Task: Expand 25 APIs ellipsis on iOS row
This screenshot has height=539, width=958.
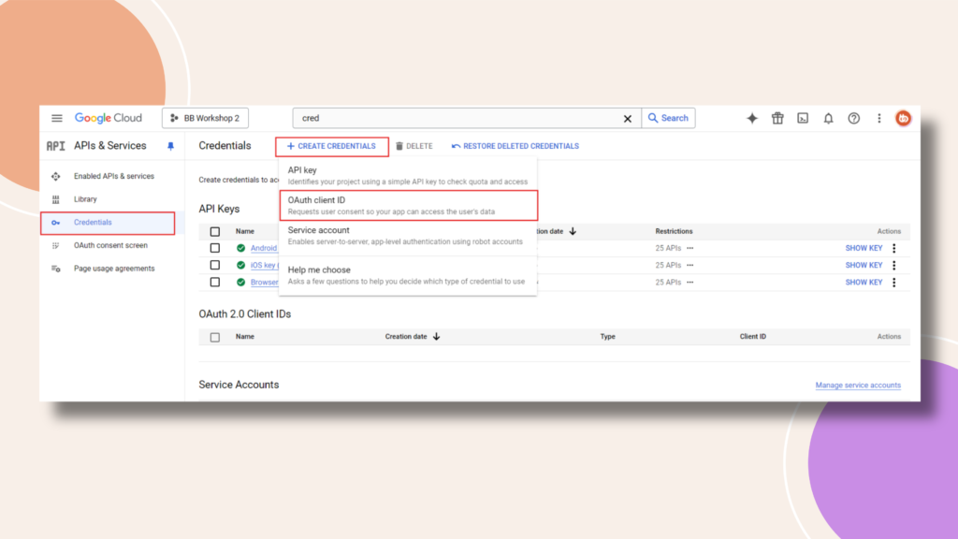Action: pos(689,265)
